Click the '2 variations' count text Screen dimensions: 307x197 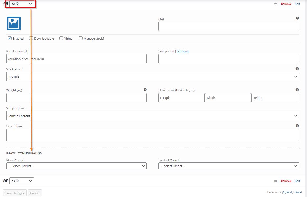[x=274, y=192]
